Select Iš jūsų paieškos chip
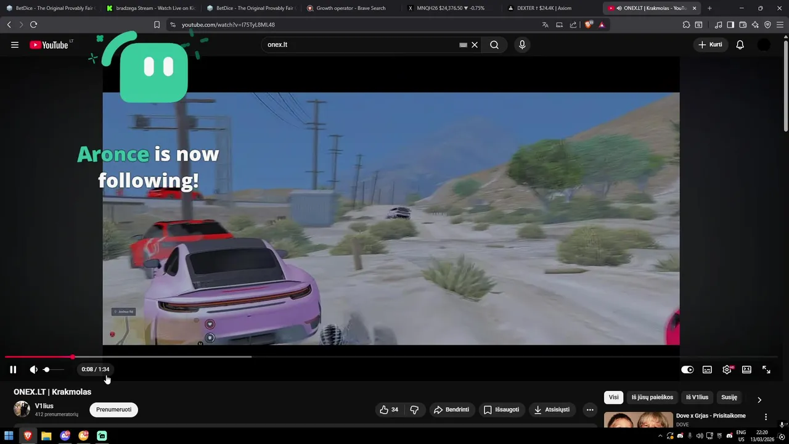The height and width of the screenshot is (444, 789). pyautogui.click(x=652, y=397)
